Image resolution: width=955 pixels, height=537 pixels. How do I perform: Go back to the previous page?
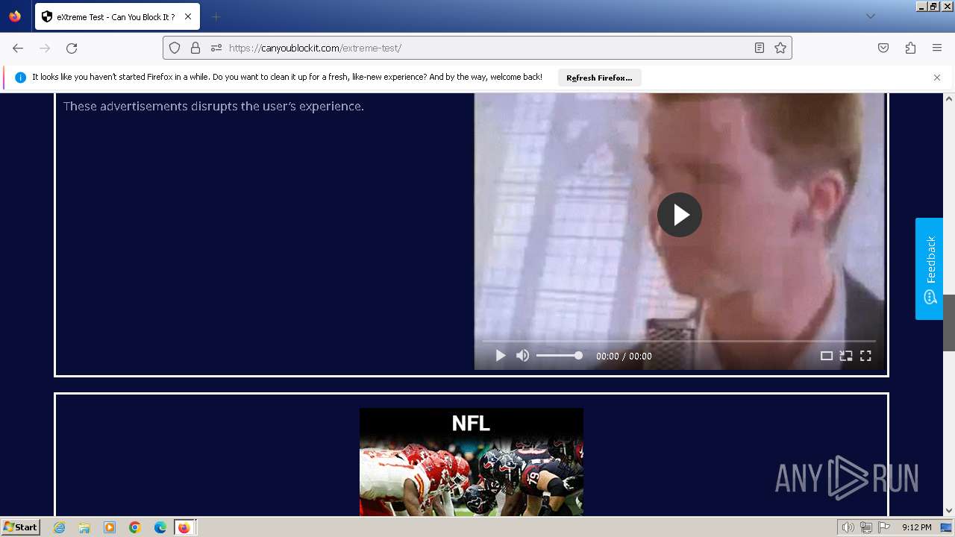tap(18, 48)
